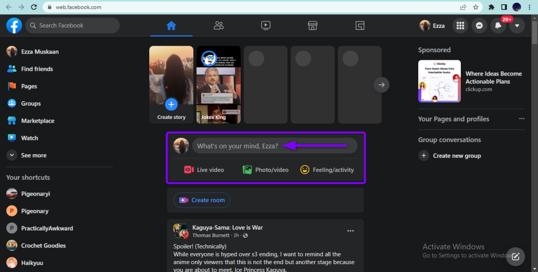This screenshot has height=272, width=538.
Task: View the Jokes King story
Action: [219, 84]
